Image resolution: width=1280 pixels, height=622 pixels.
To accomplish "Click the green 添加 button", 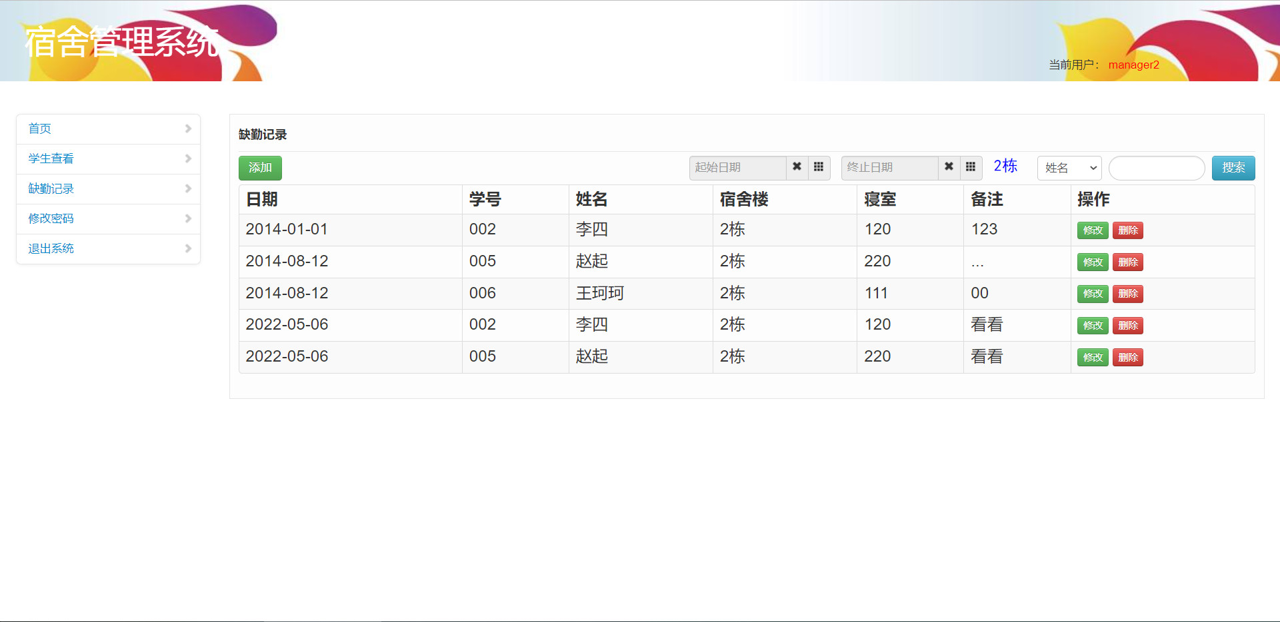I will point(259,168).
